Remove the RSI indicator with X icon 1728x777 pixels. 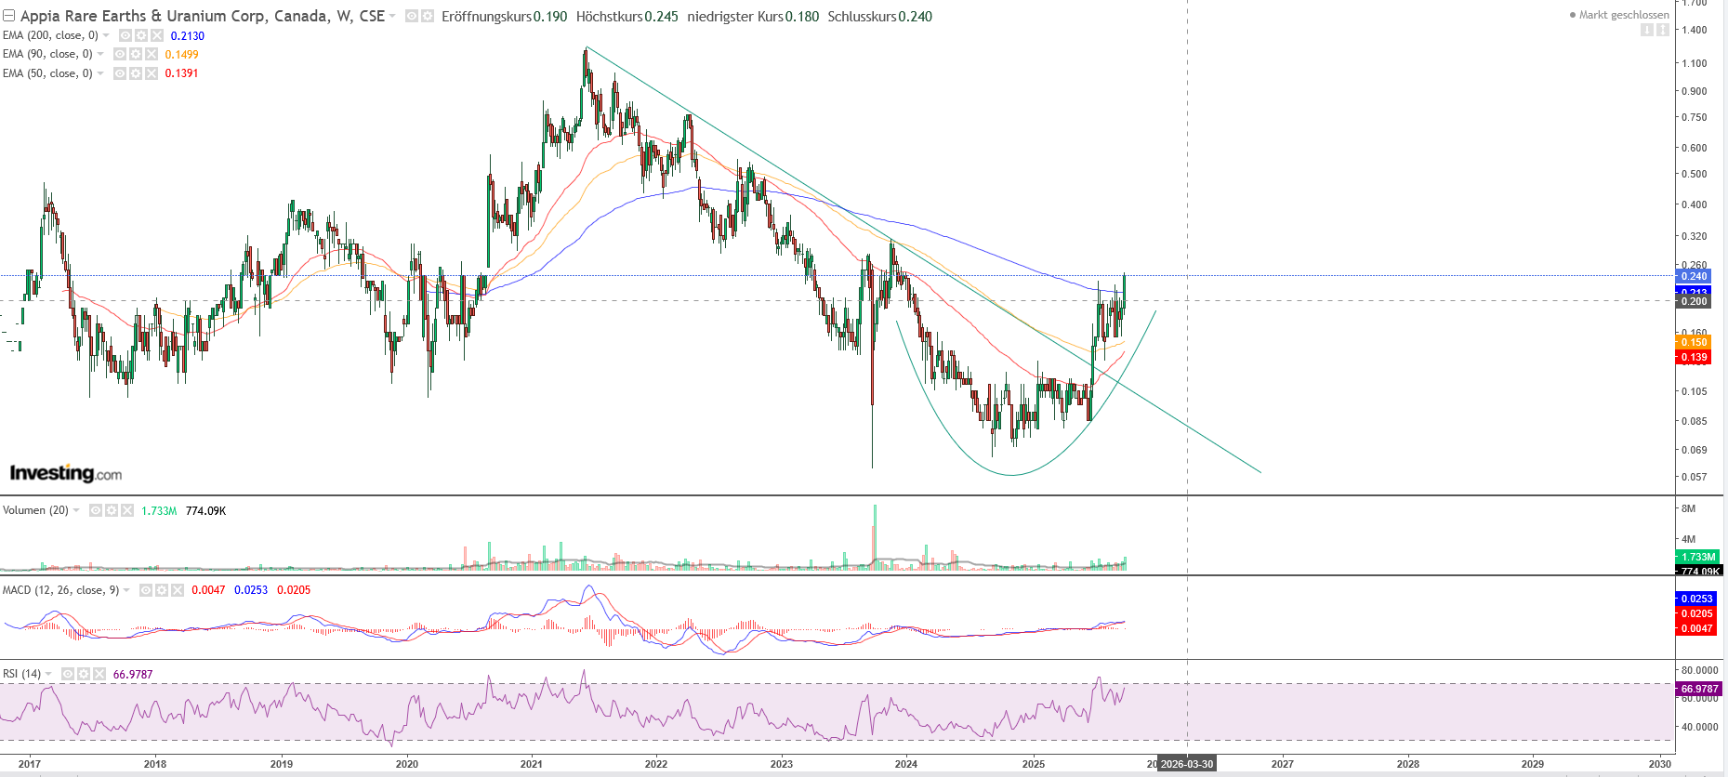click(99, 674)
